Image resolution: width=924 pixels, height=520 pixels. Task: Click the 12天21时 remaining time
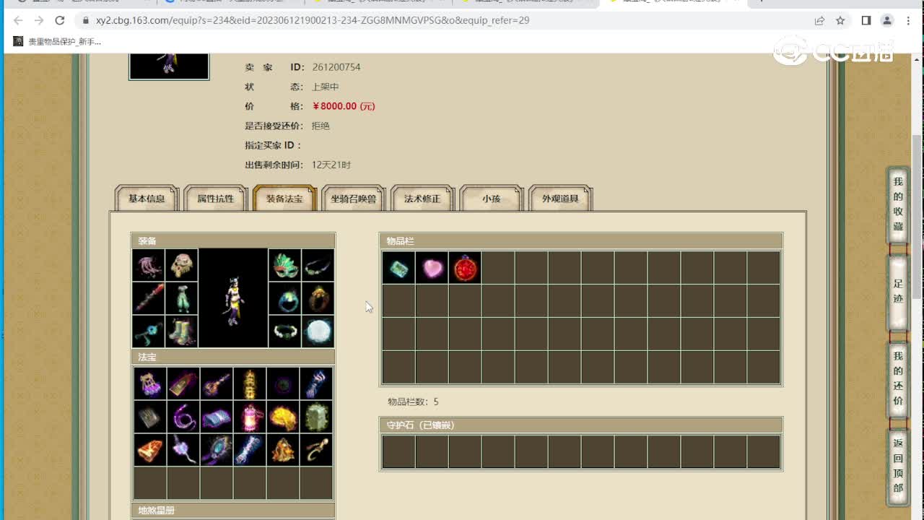point(331,165)
